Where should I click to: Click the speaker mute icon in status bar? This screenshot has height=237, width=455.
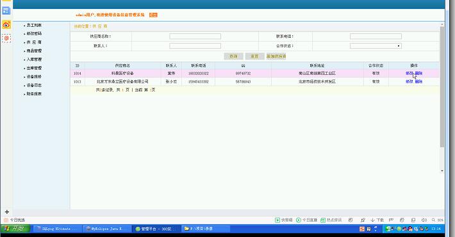(x=424, y=220)
